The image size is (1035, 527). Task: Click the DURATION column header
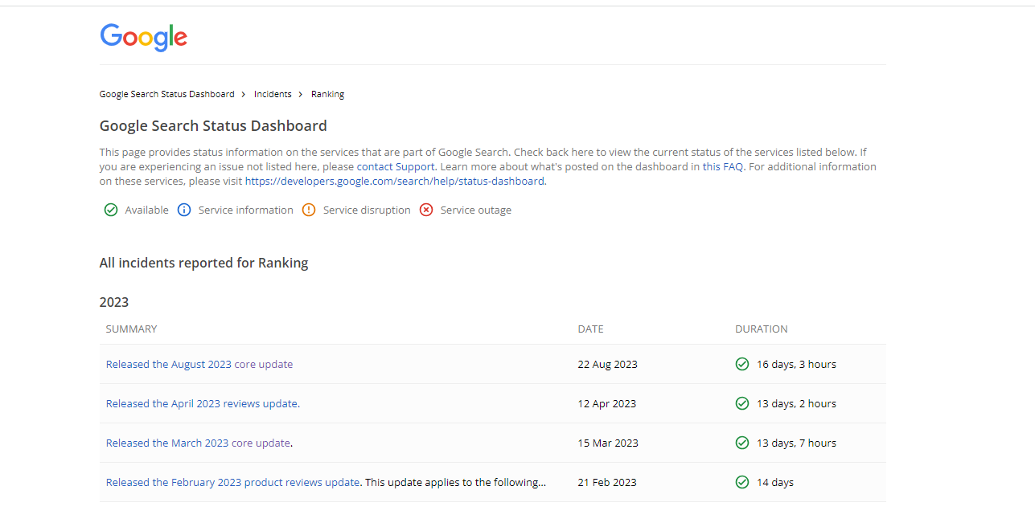click(762, 329)
